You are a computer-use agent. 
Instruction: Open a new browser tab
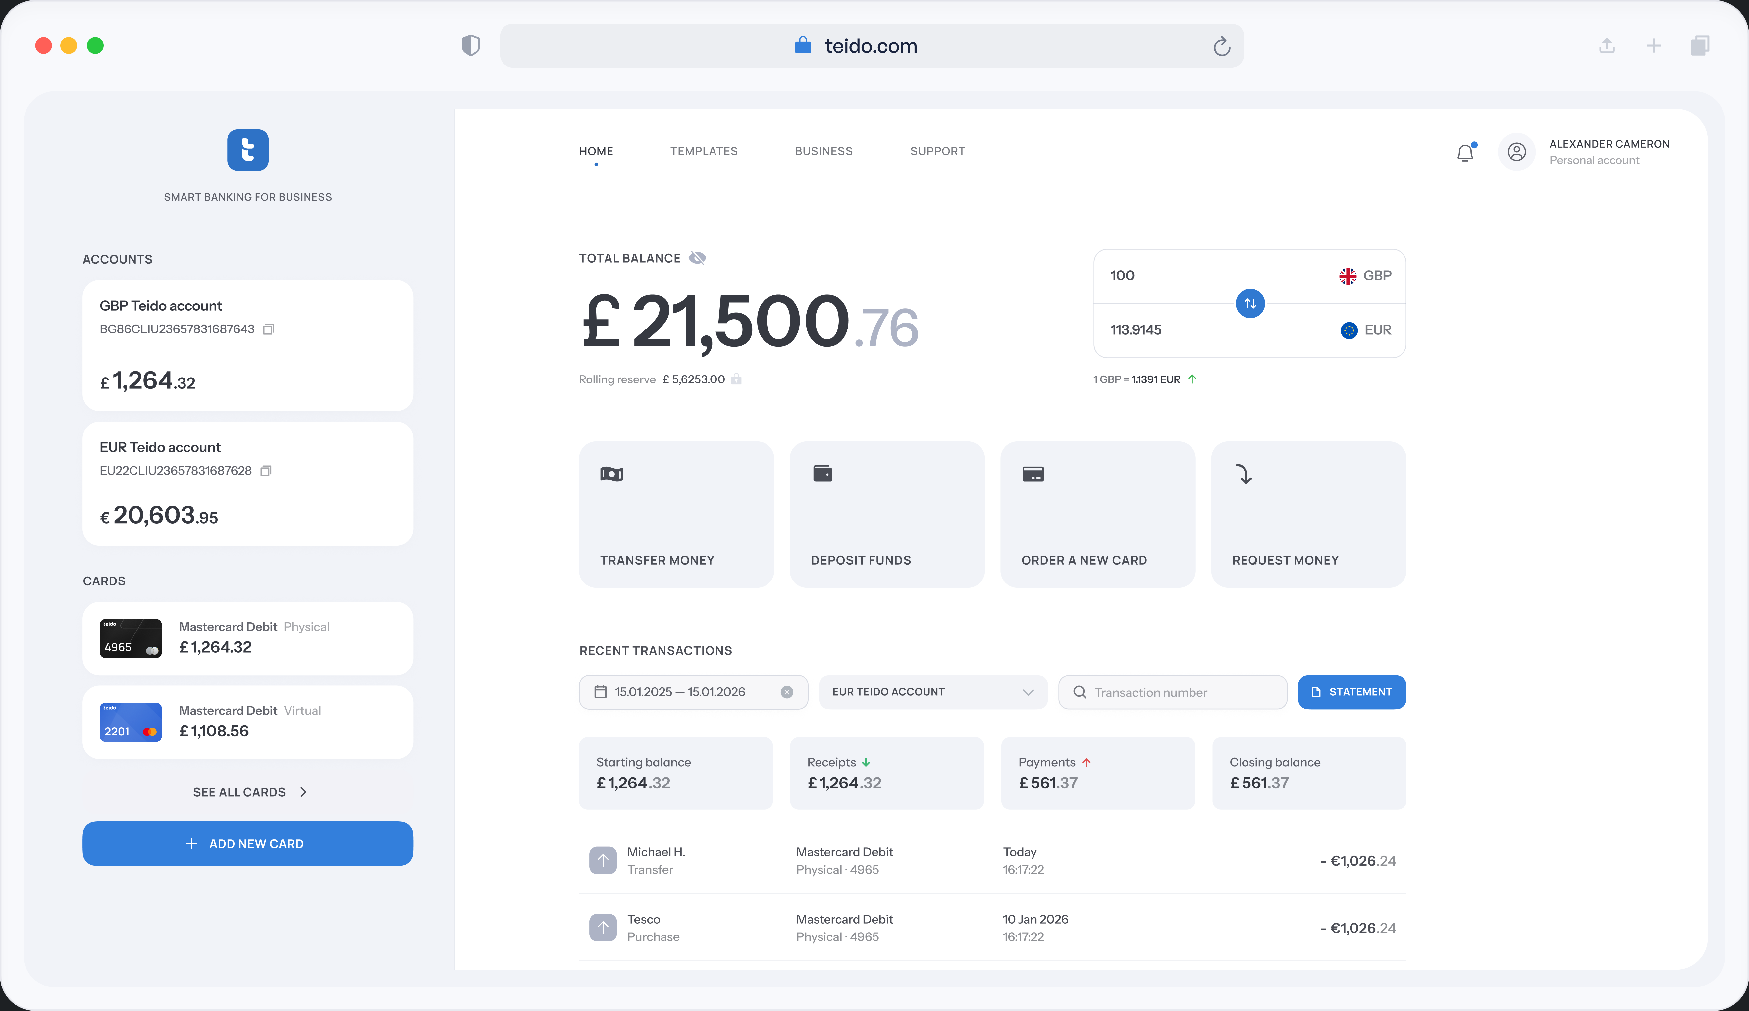coord(1653,46)
